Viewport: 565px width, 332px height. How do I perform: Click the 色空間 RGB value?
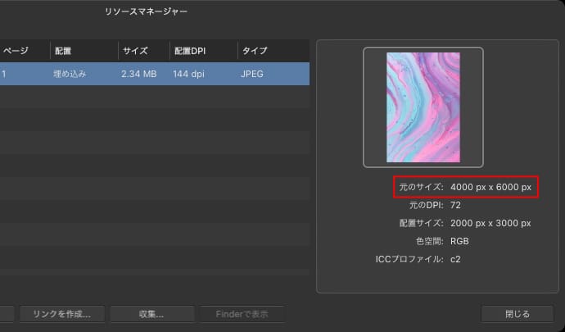point(459,242)
